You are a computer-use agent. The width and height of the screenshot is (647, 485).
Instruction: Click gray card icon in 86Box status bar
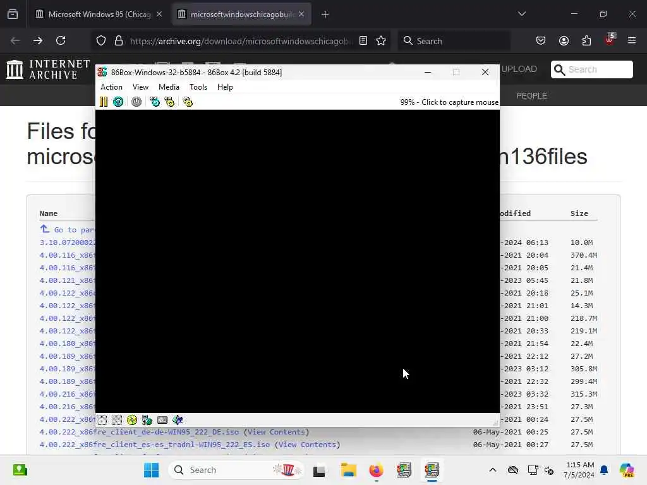162,420
